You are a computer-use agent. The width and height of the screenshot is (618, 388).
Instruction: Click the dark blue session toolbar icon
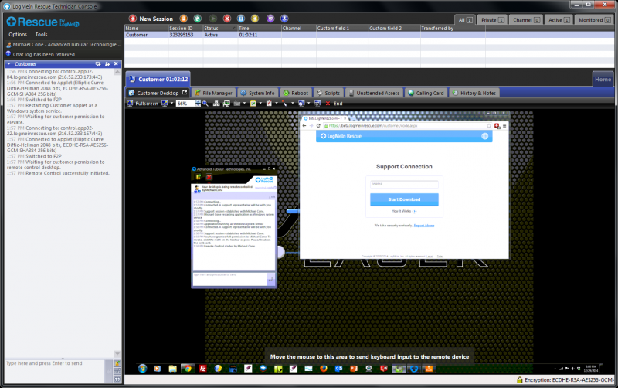[x=284, y=19]
